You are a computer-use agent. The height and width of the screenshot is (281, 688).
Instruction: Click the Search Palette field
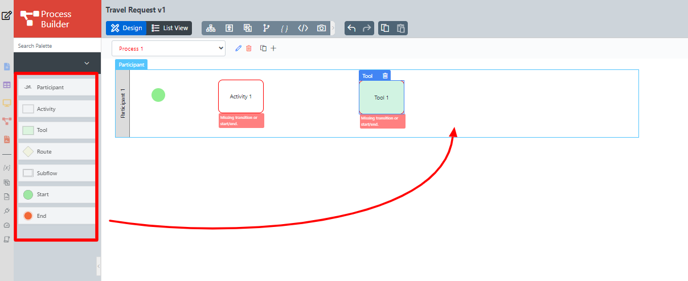57,46
